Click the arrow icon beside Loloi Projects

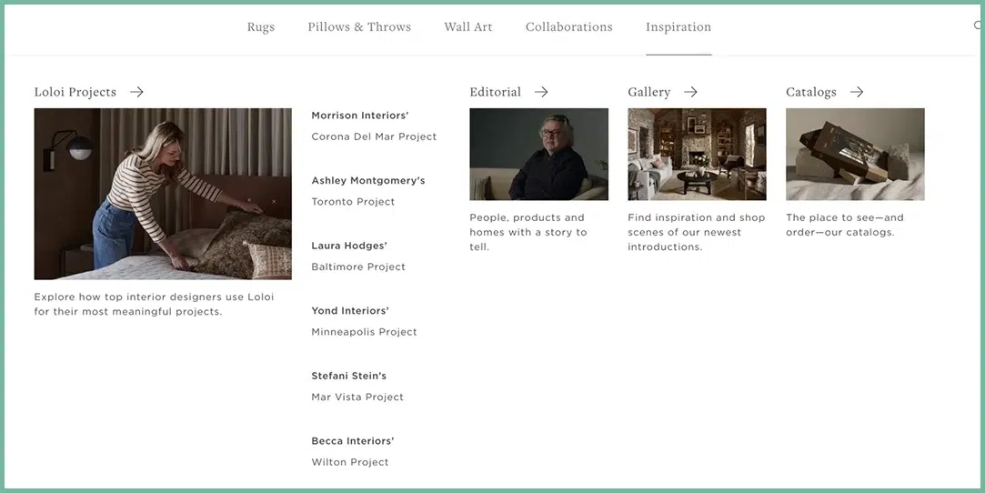coord(136,92)
